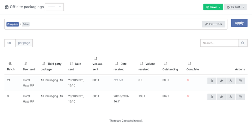
Task: Sort by Volume sent column
Action: [x=96, y=58]
